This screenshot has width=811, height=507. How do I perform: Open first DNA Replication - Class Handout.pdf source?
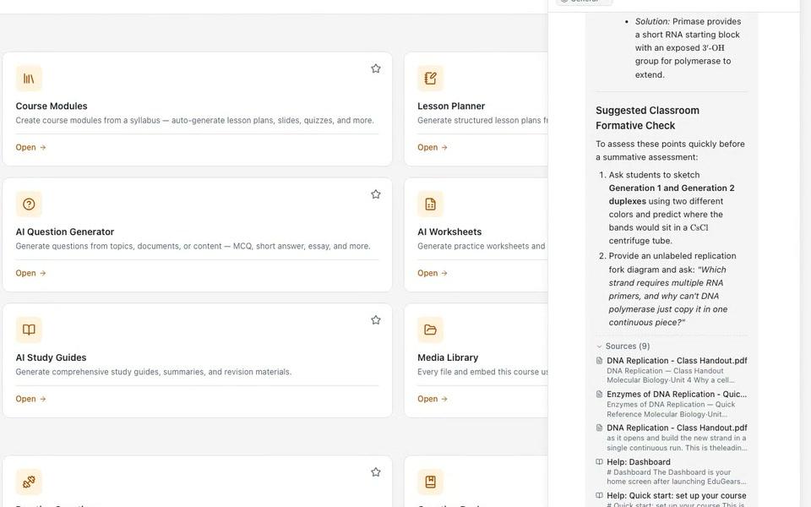(672, 370)
